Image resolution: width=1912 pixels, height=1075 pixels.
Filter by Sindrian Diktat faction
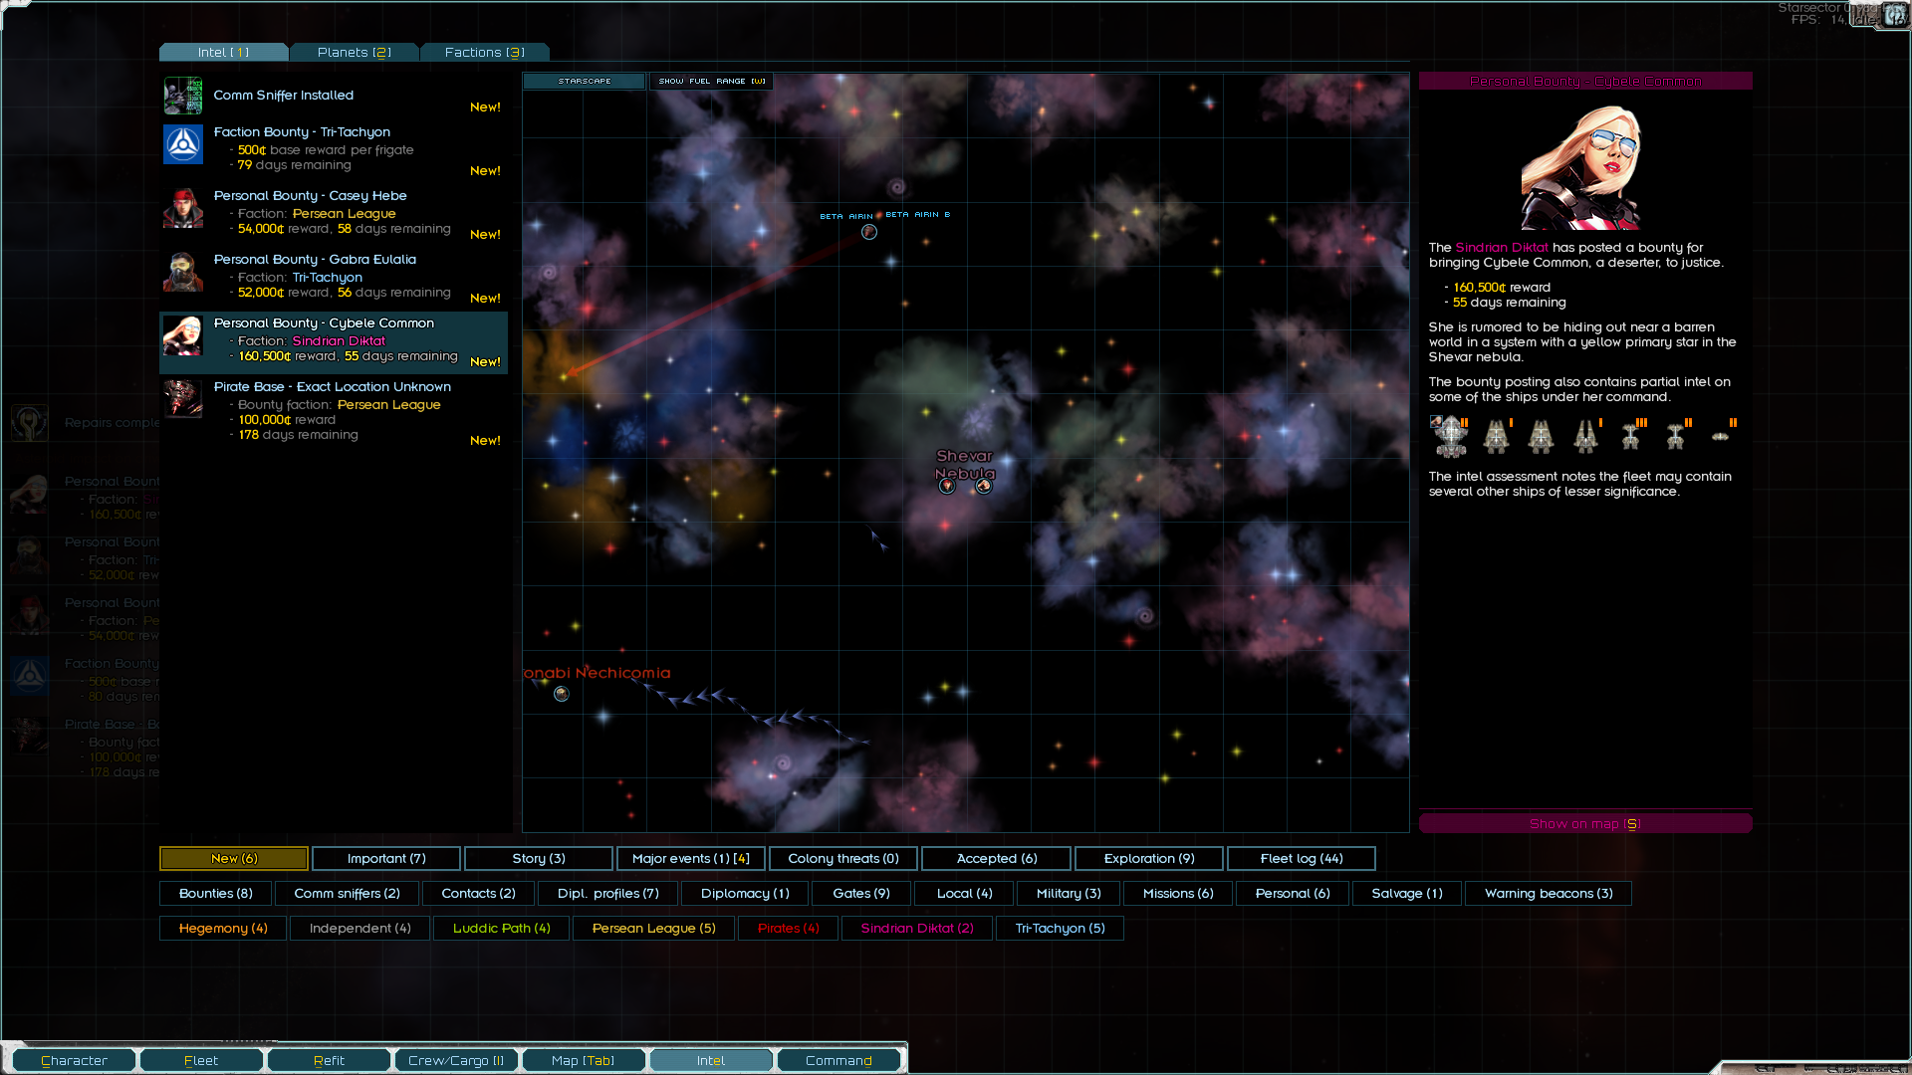pos(917,928)
